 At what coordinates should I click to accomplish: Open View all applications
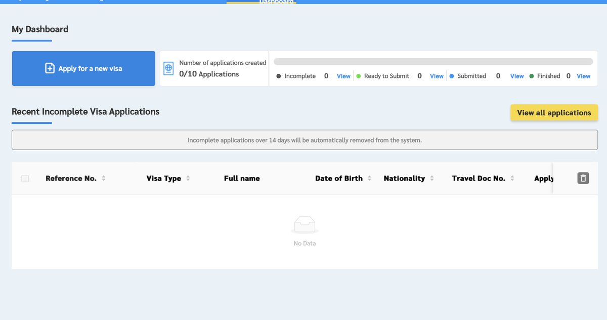tap(554, 113)
